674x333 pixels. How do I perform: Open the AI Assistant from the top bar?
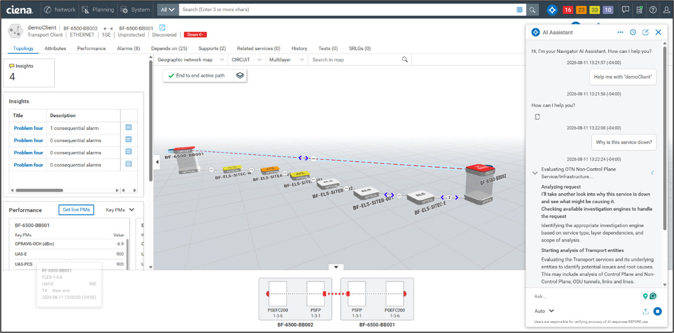552,9
